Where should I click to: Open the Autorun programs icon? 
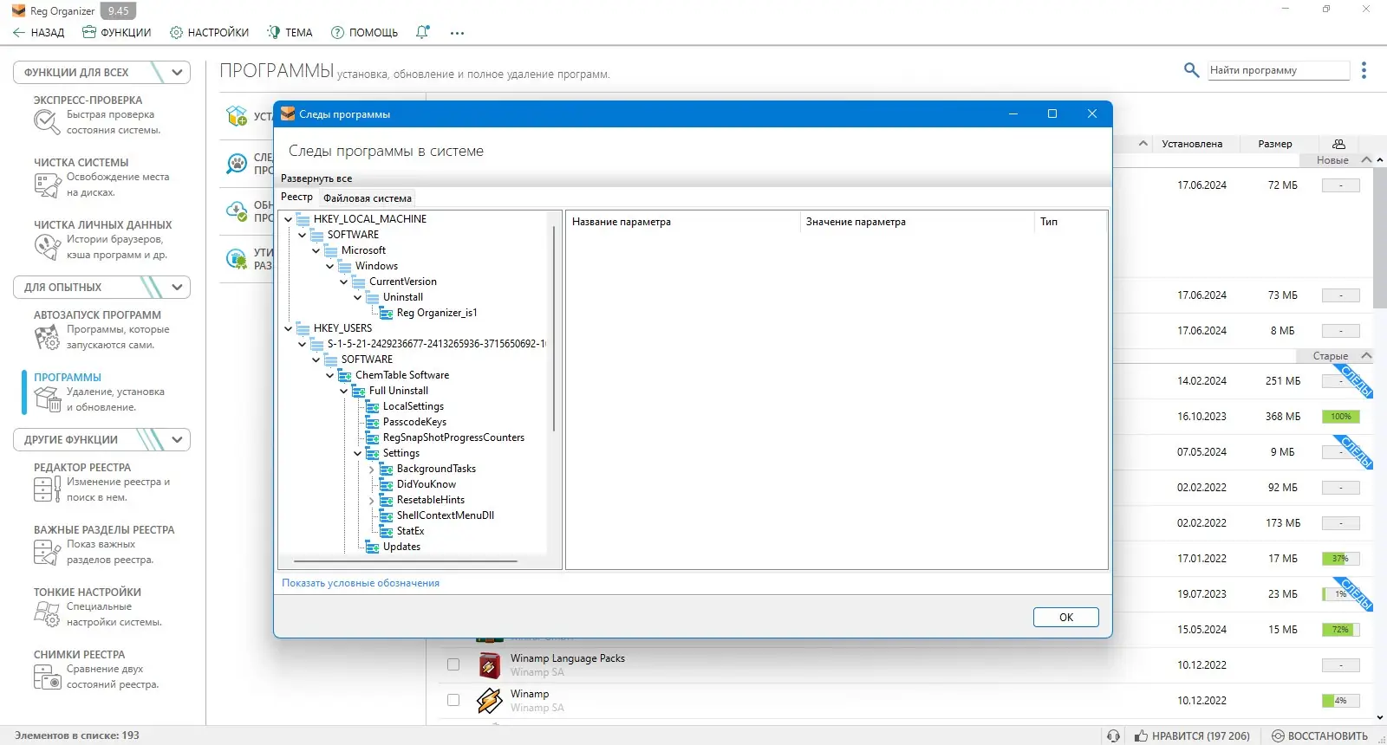pos(46,337)
